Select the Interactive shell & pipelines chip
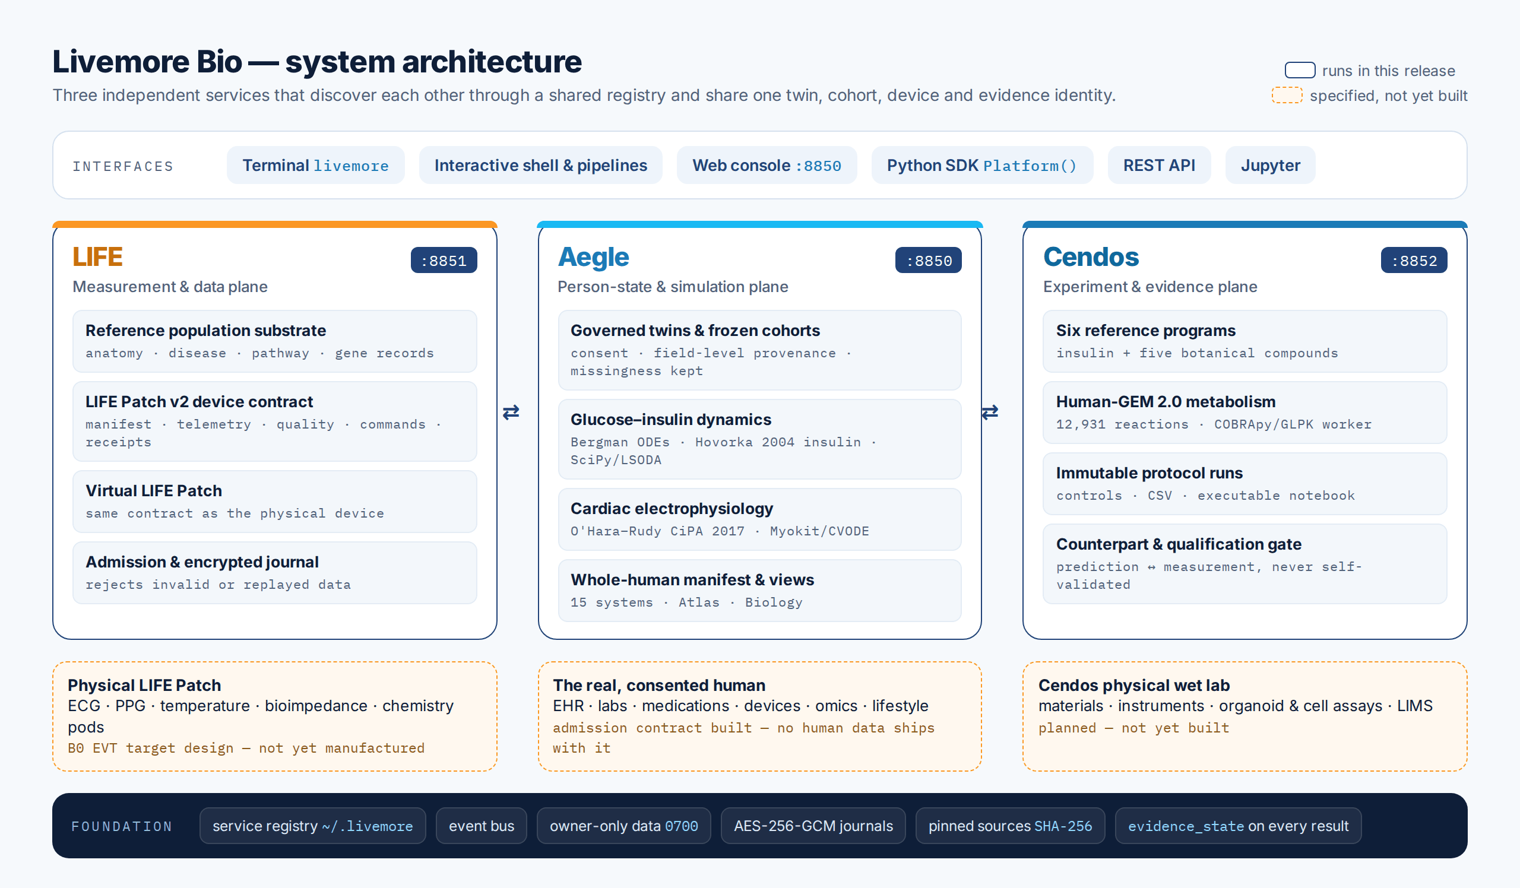Image resolution: width=1520 pixels, height=888 pixels. click(x=540, y=165)
